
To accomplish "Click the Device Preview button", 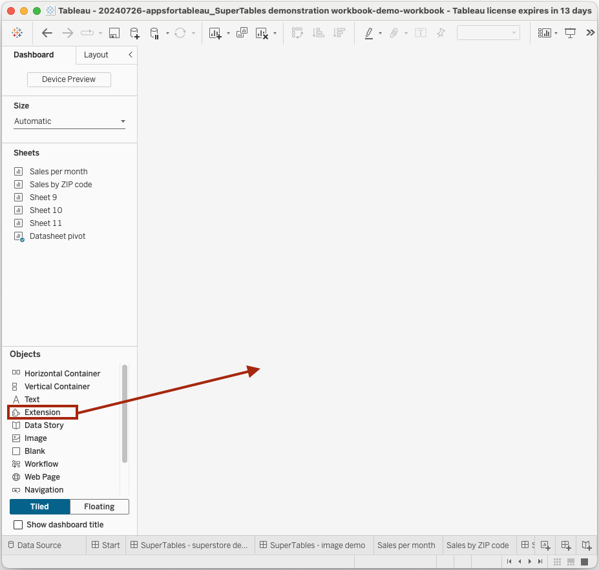I will click(69, 79).
